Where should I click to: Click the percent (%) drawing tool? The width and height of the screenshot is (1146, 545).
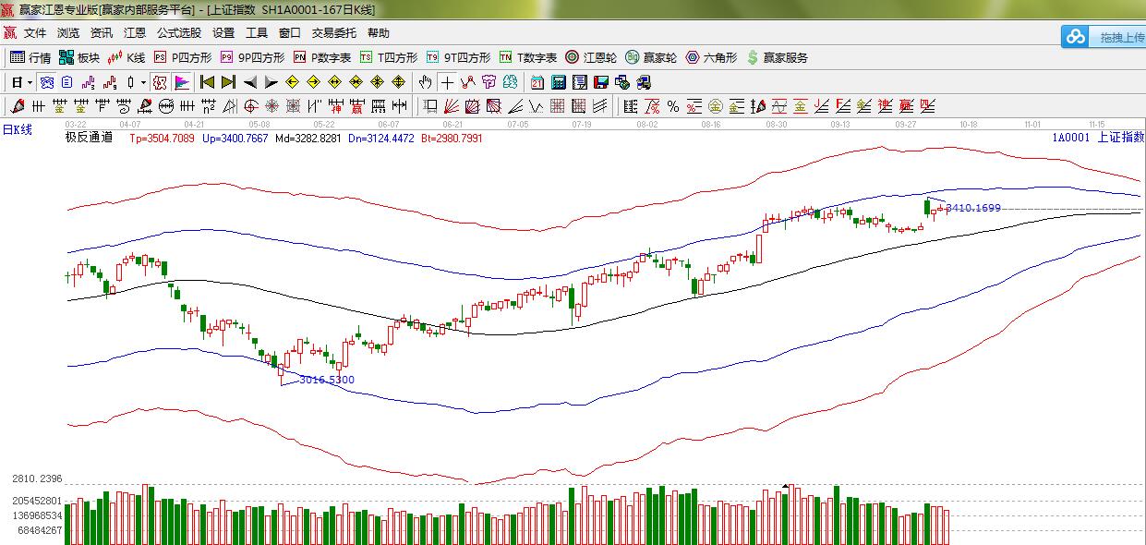pos(672,106)
